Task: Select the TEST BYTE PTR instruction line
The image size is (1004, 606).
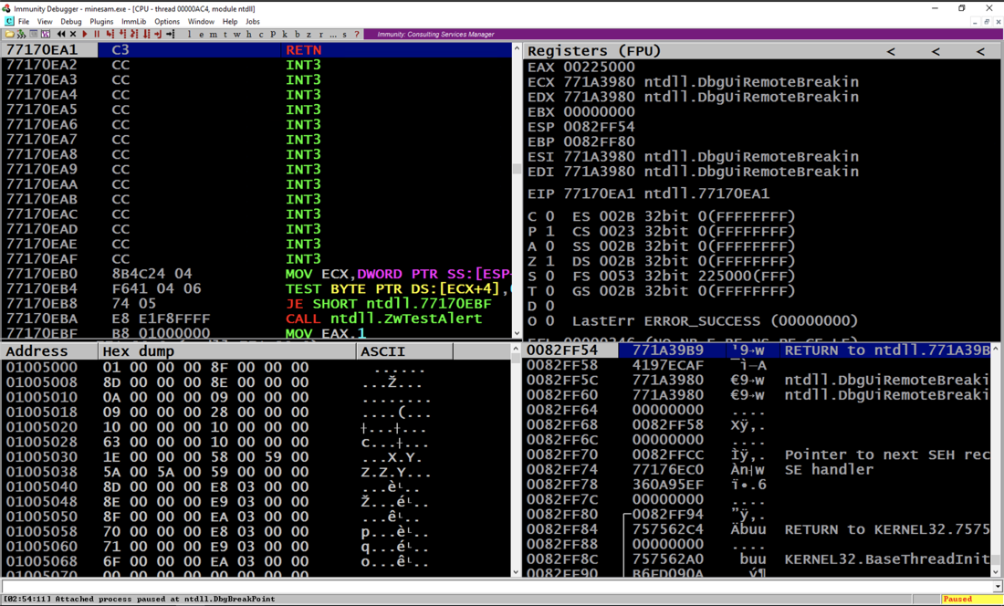Action: tap(256, 288)
